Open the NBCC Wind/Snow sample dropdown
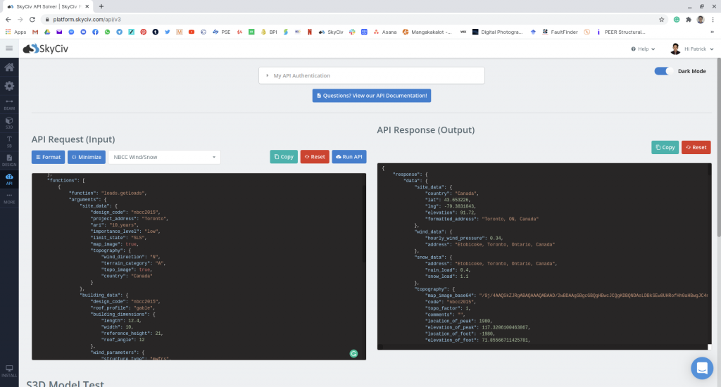Image resolution: width=721 pixels, height=387 pixels. (164, 157)
